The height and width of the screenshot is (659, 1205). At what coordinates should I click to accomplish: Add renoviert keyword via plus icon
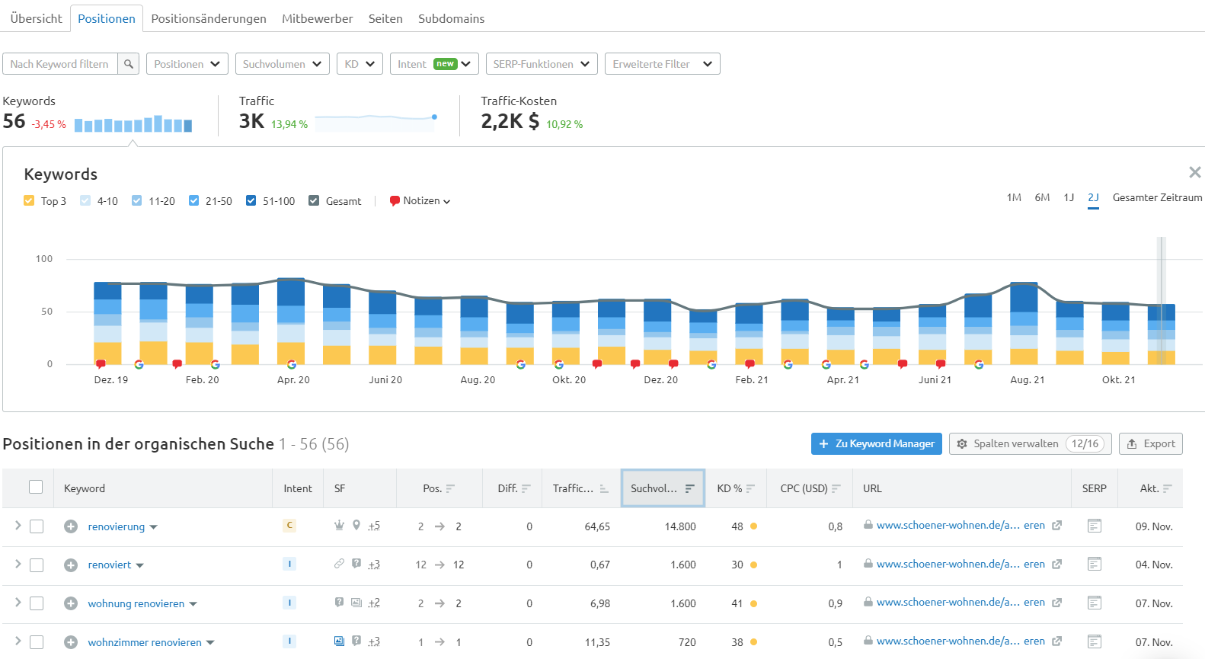pyautogui.click(x=71, y=565)
